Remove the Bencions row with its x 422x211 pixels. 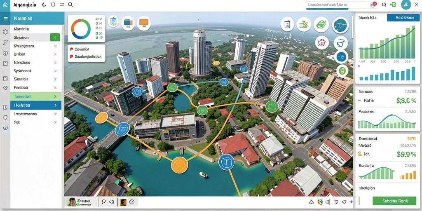pyautogui.click(x=56, y=63)
